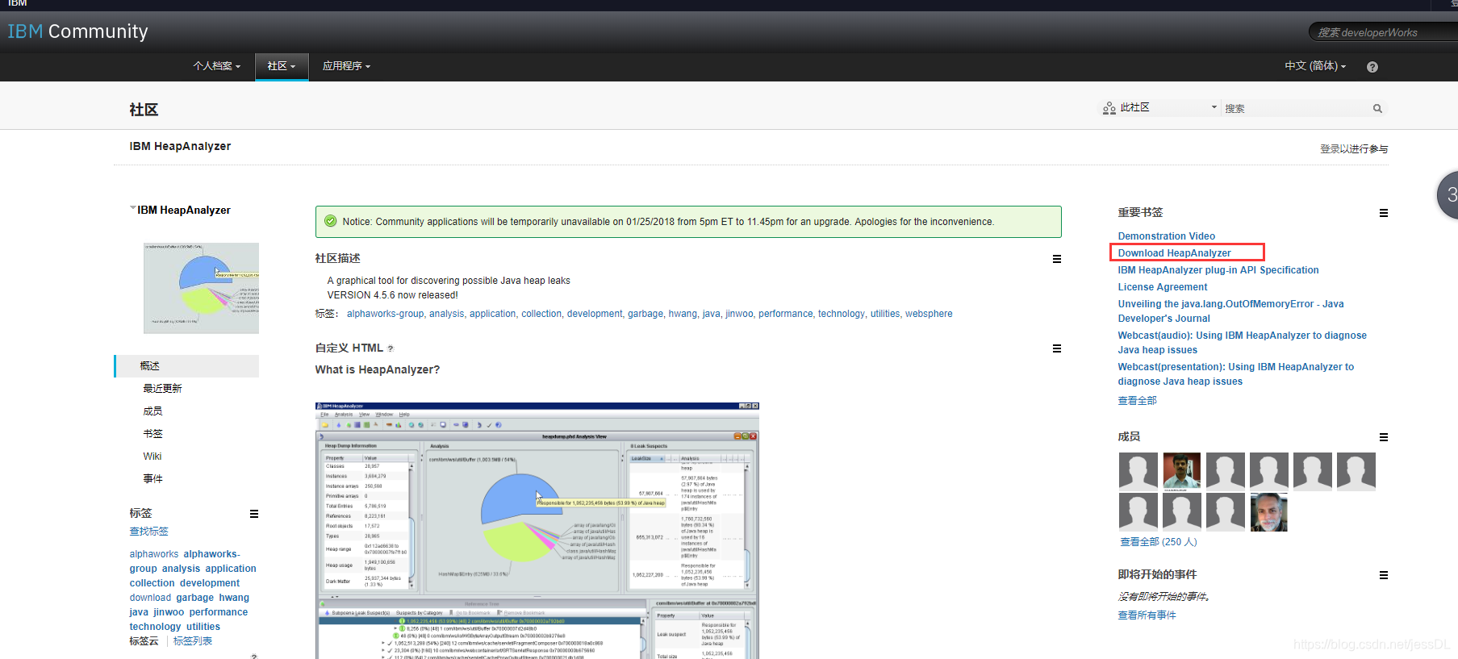Select 书签 in the sidebar navigation

[152, 434]
